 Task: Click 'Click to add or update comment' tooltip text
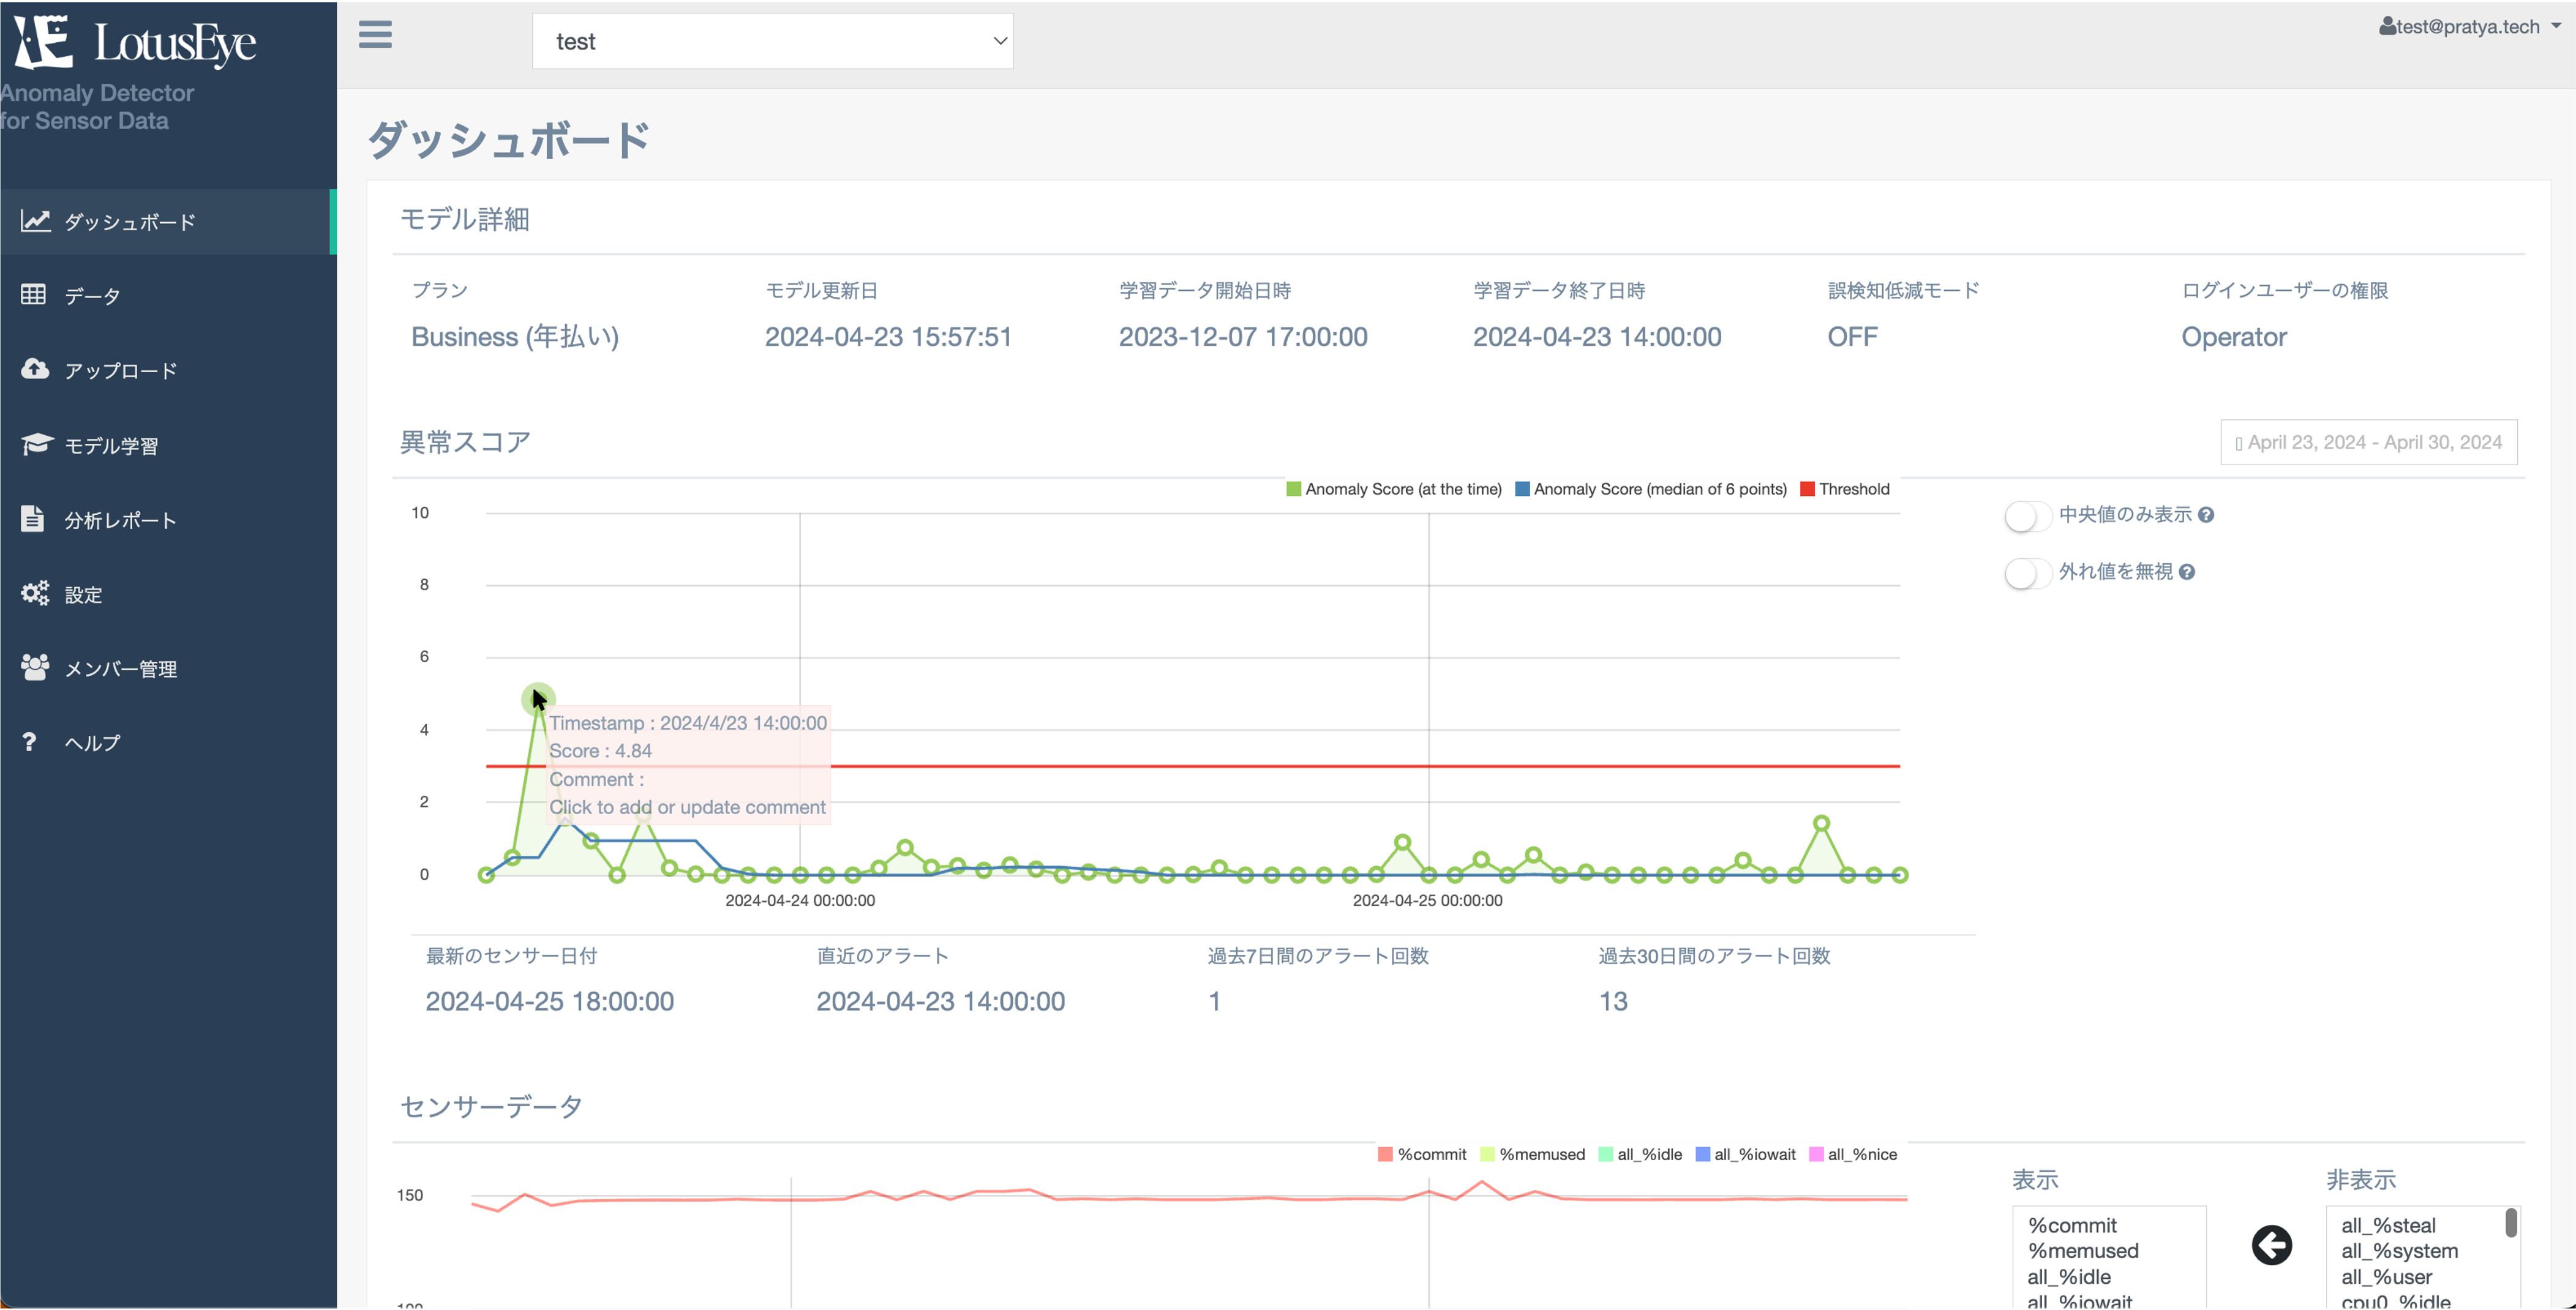pyautogui.click(x=687, y=807)
